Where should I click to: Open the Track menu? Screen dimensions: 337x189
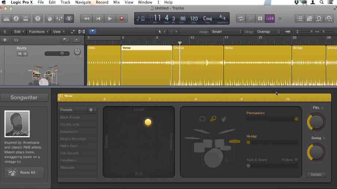point(65,2)
